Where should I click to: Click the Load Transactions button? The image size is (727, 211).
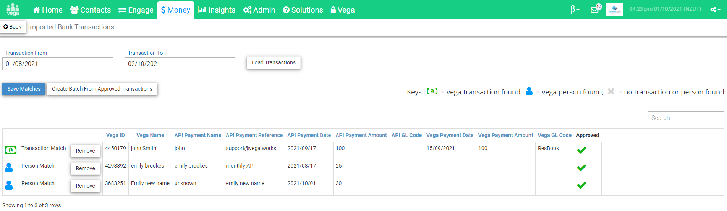click(x=274, y=62)
